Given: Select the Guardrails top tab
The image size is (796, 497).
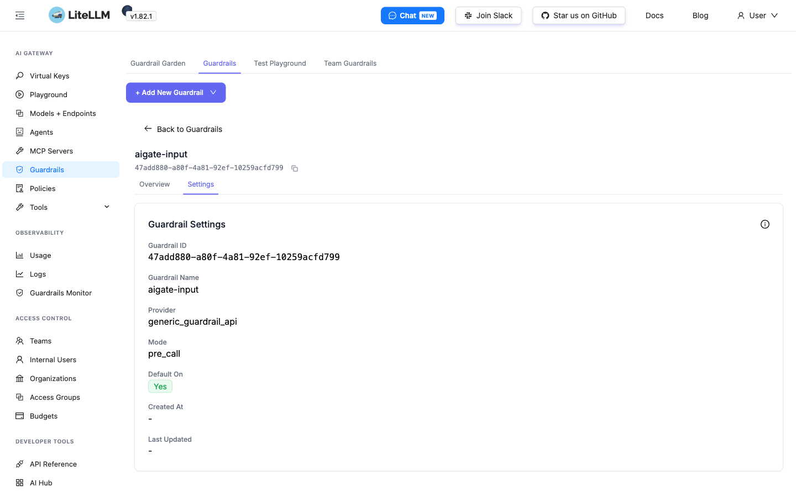Looking at the screenshot, I should coord(219,64).
